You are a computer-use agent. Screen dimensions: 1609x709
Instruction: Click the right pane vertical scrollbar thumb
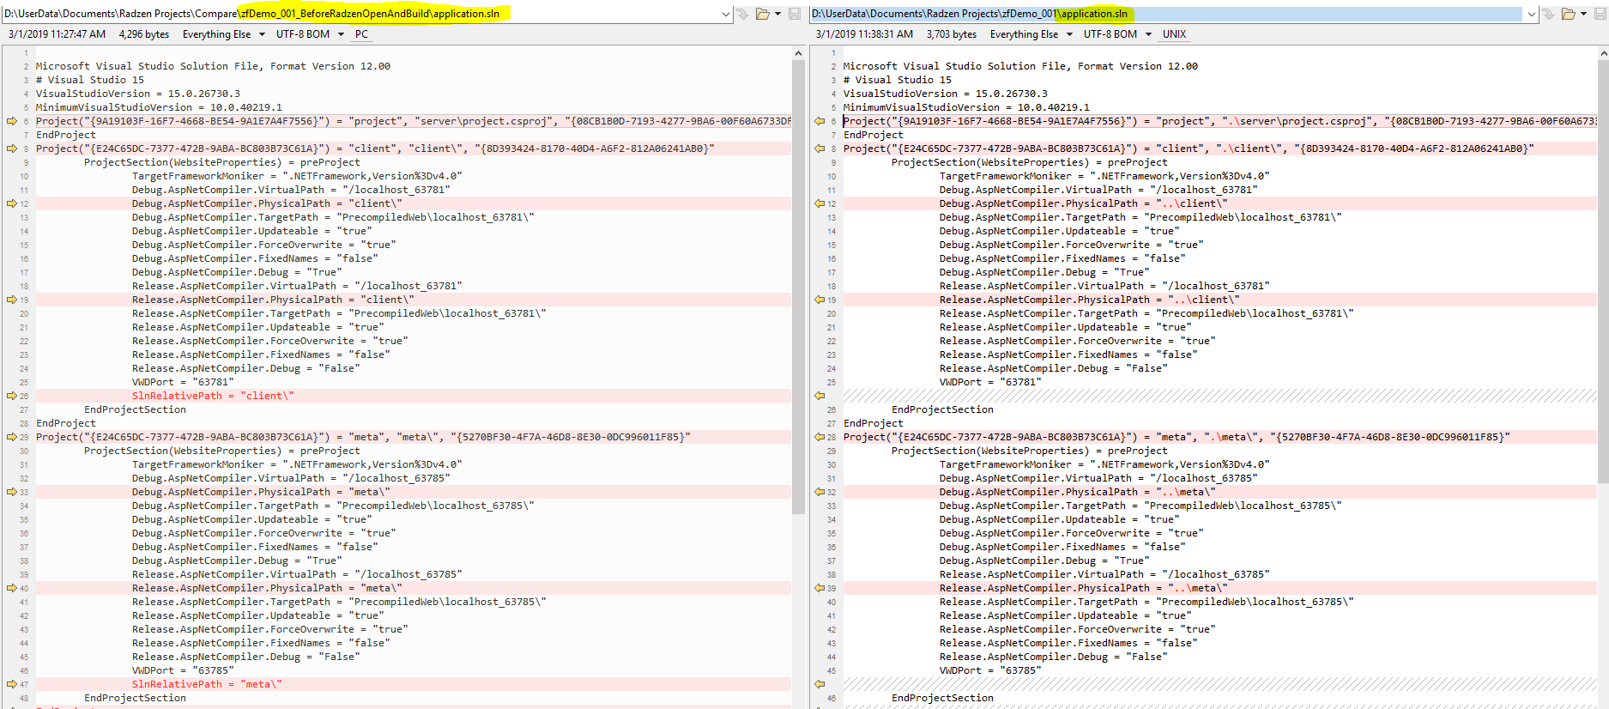[1603, 270]
